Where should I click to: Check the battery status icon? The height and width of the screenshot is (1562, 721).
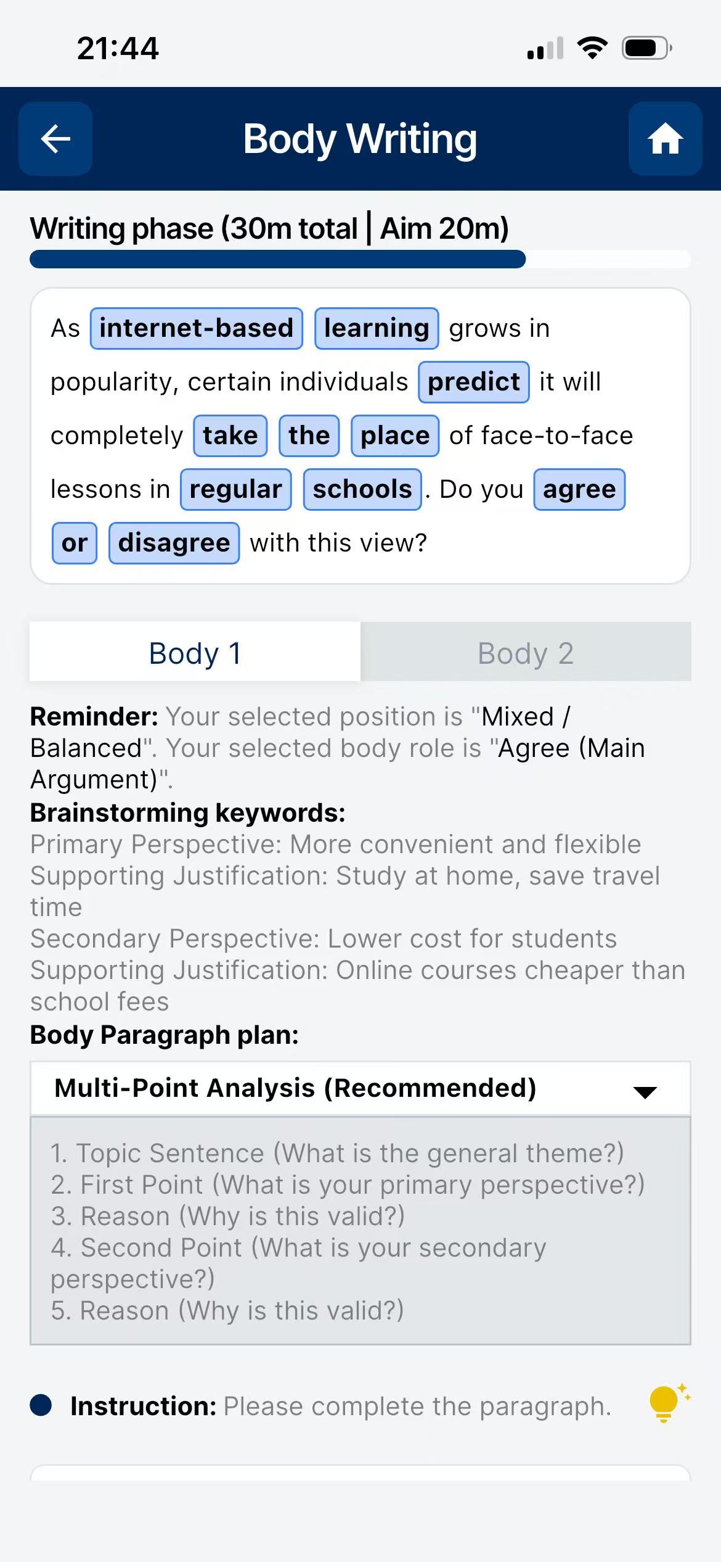646,48
